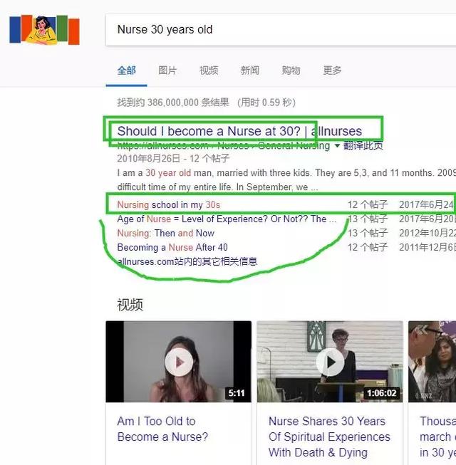Switch to the 图片 tab
This screenshot has width=456, height=465.
pyautogui.click(x=167, y=70)
